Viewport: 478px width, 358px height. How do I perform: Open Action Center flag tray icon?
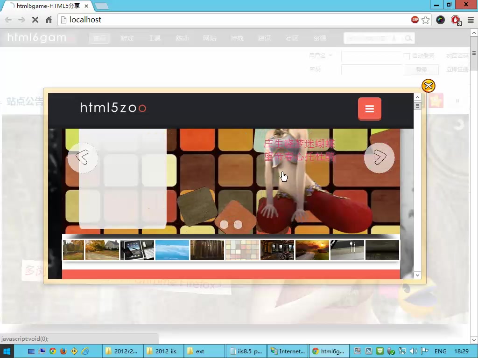(424, 351)
